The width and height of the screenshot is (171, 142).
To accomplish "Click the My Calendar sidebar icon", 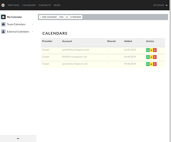I will point(3,17).
